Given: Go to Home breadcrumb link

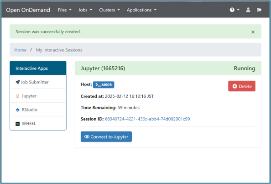Looking at the screenshot, I should click(x=21, y=50).
